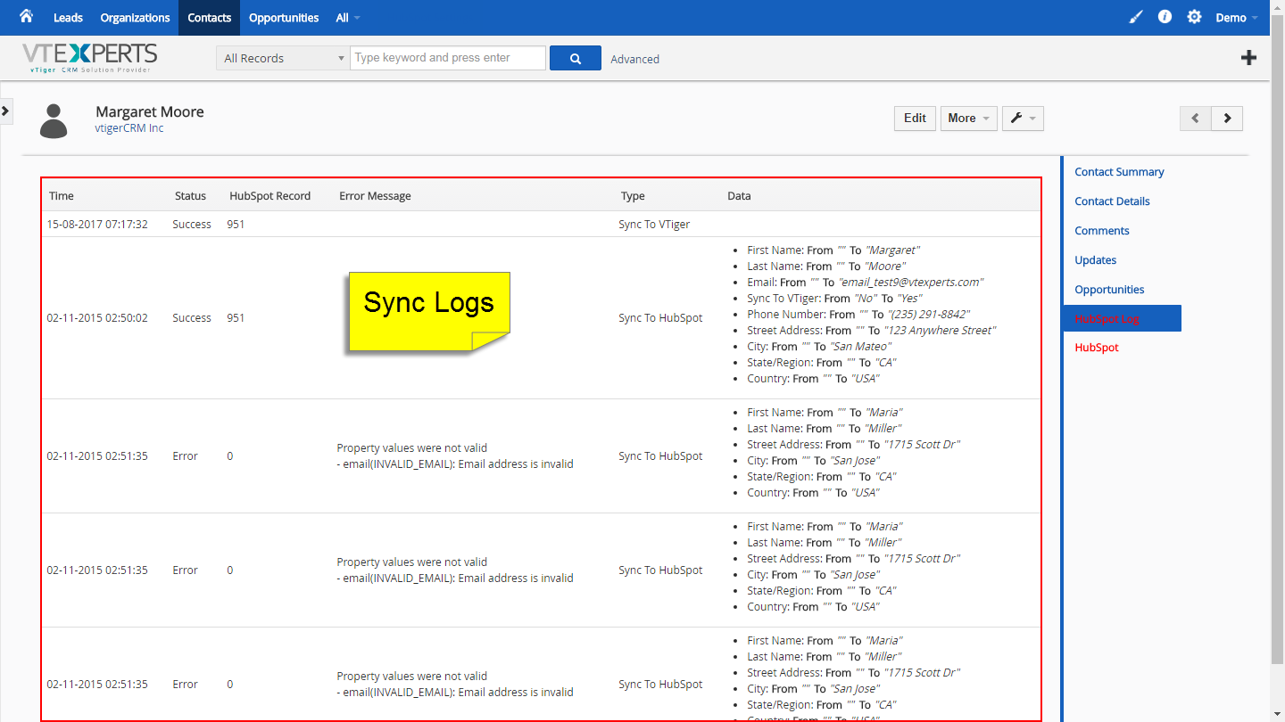Open the info help icon
The height and width of the screenshot is (722, 1285).
[x=1165, y=17]
